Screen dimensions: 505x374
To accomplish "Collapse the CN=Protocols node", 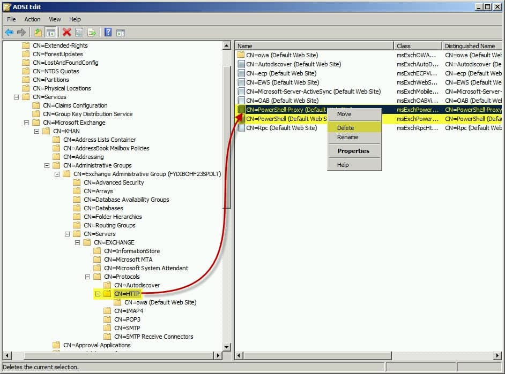I will [x=87, y=277].
